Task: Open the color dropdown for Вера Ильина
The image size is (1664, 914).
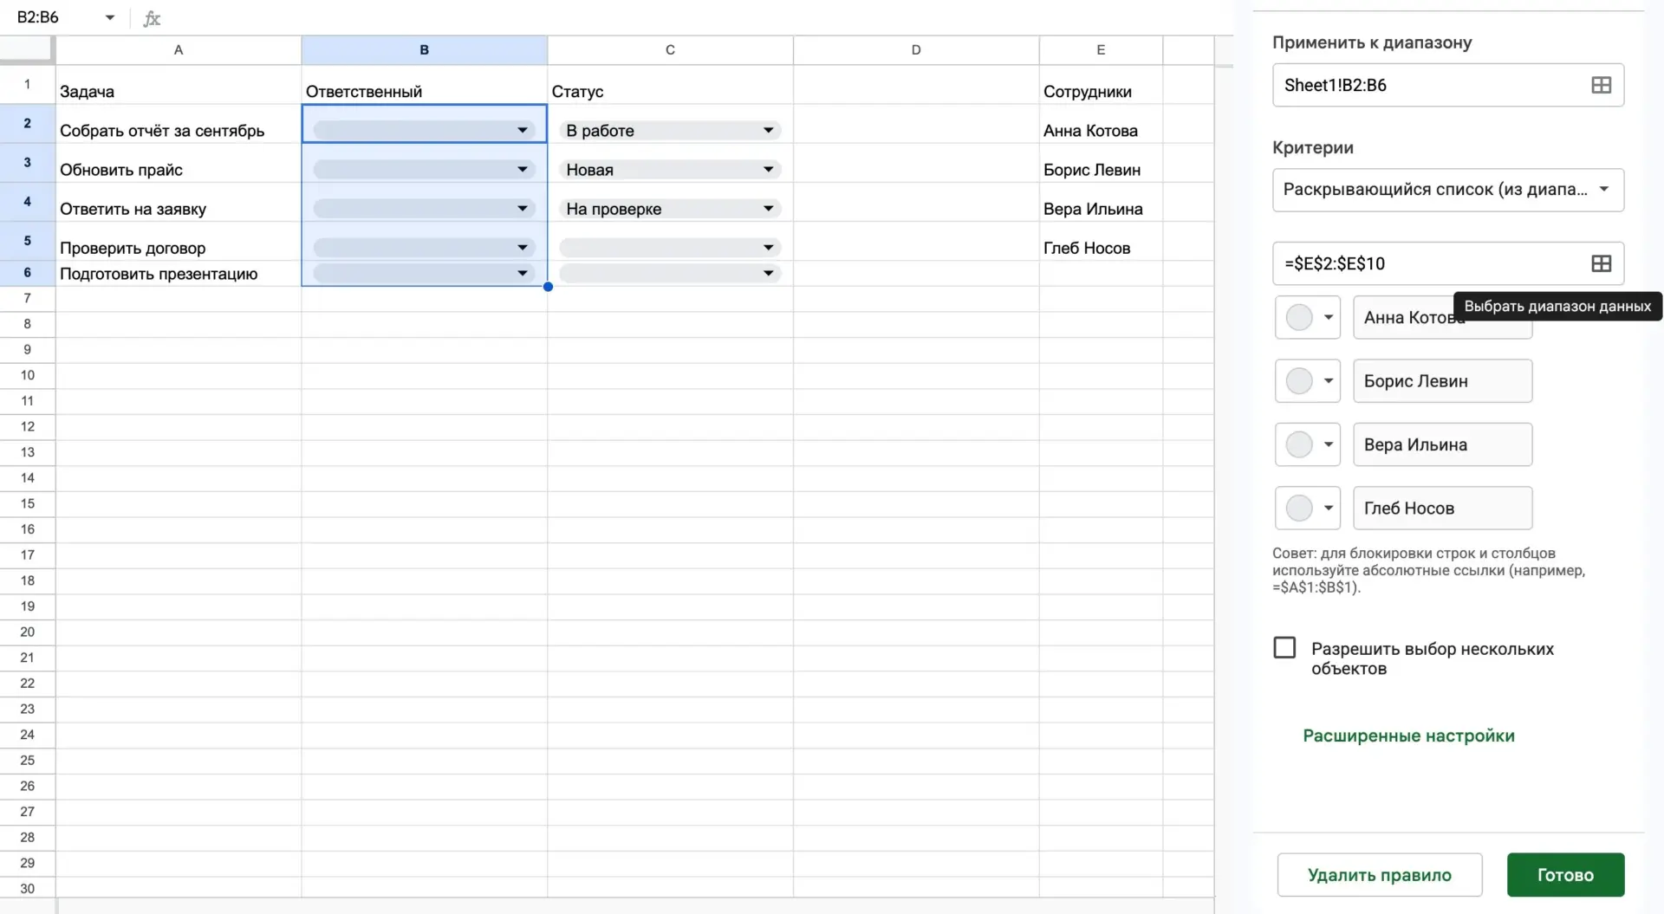Action: (x=1308, y=444)
